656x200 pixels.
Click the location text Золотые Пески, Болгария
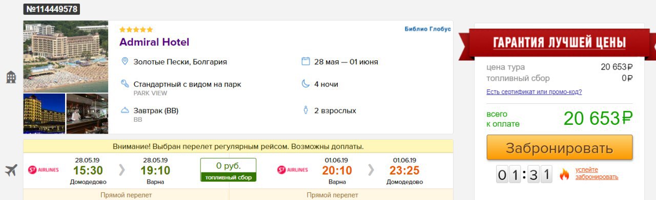[x=180, y=62]
